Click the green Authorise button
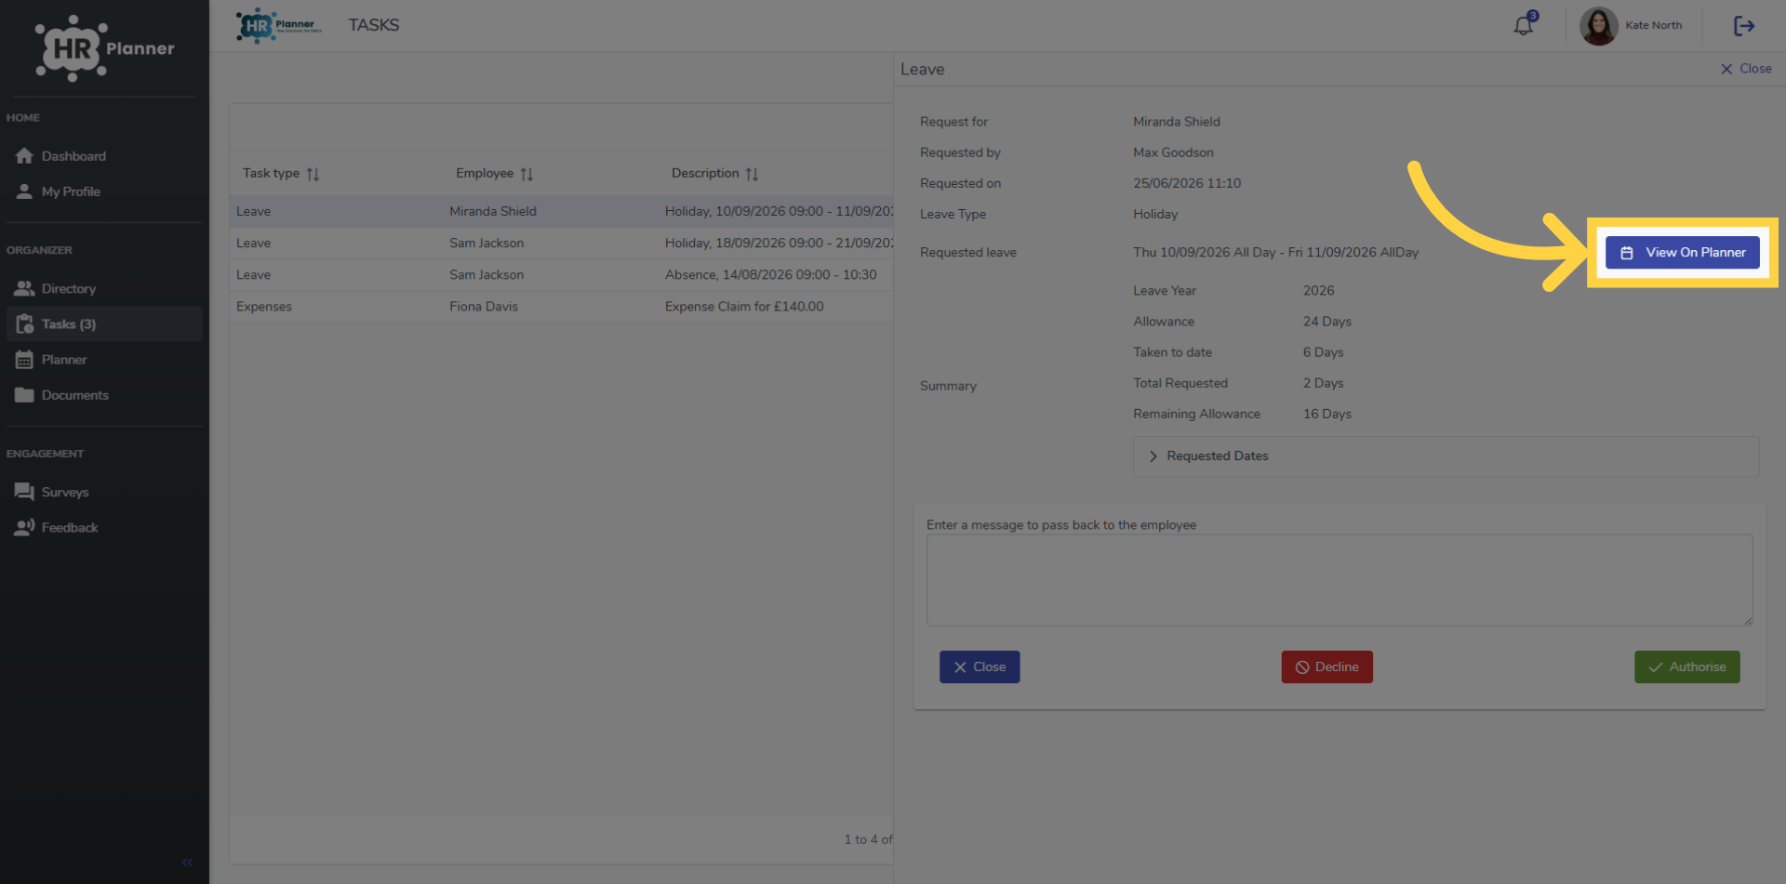1786x884 pixels. [1686, 667]
